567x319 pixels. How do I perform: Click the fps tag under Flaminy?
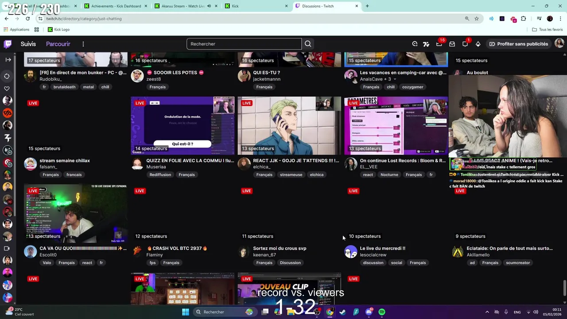(x=152, y=263)
